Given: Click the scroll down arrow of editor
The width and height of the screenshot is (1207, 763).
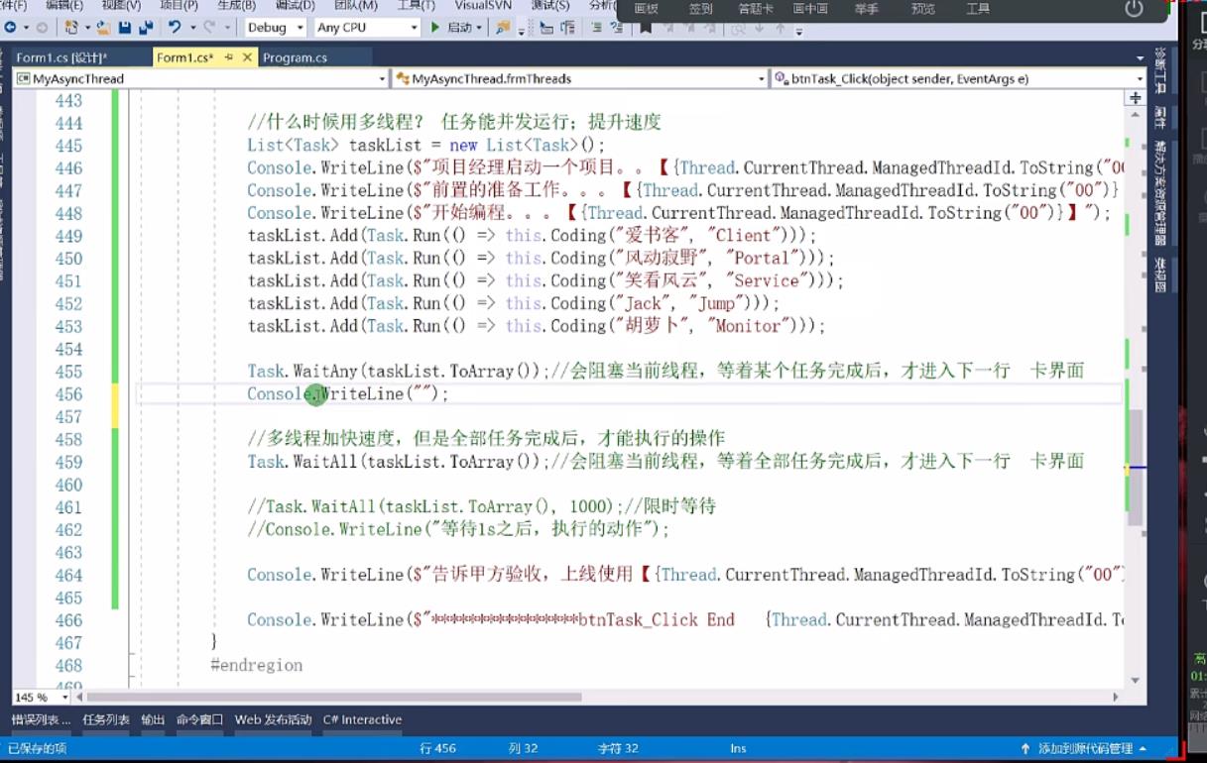Looking at the screenshot, I should pyautogui.click(x=1136, y=680).
